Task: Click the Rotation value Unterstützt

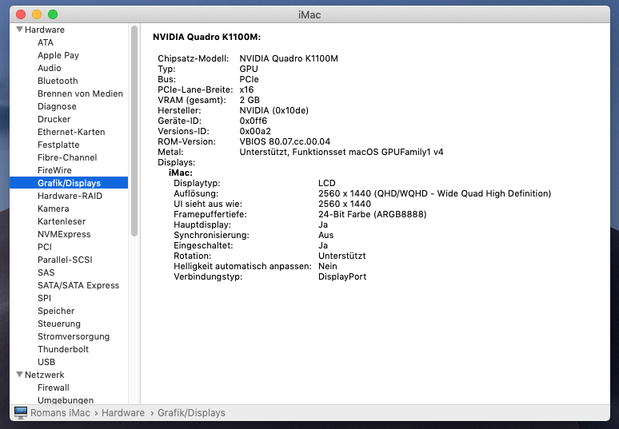Action: click(341, 256)
